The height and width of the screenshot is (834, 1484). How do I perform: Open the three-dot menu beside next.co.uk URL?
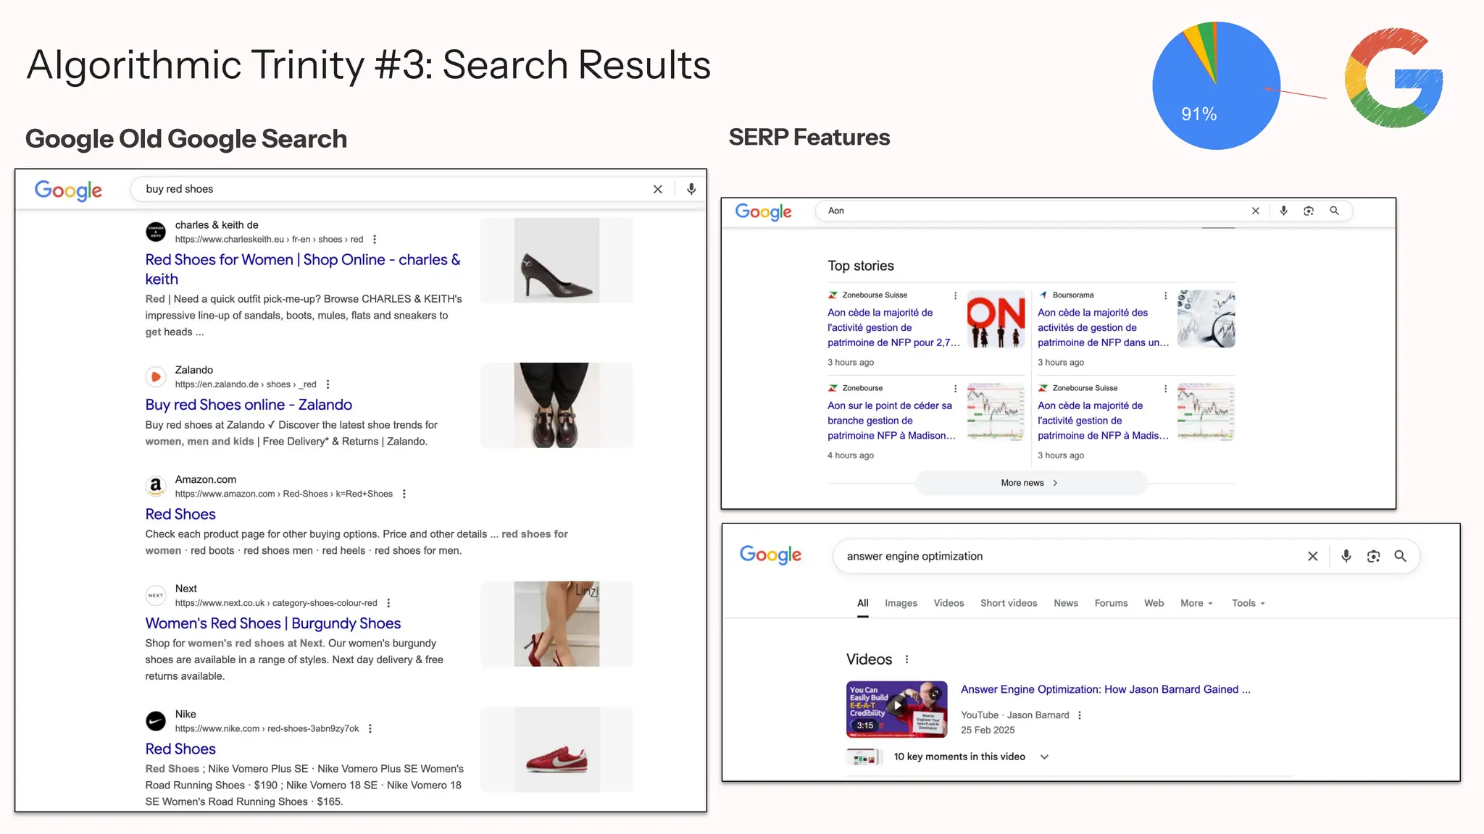389,603
